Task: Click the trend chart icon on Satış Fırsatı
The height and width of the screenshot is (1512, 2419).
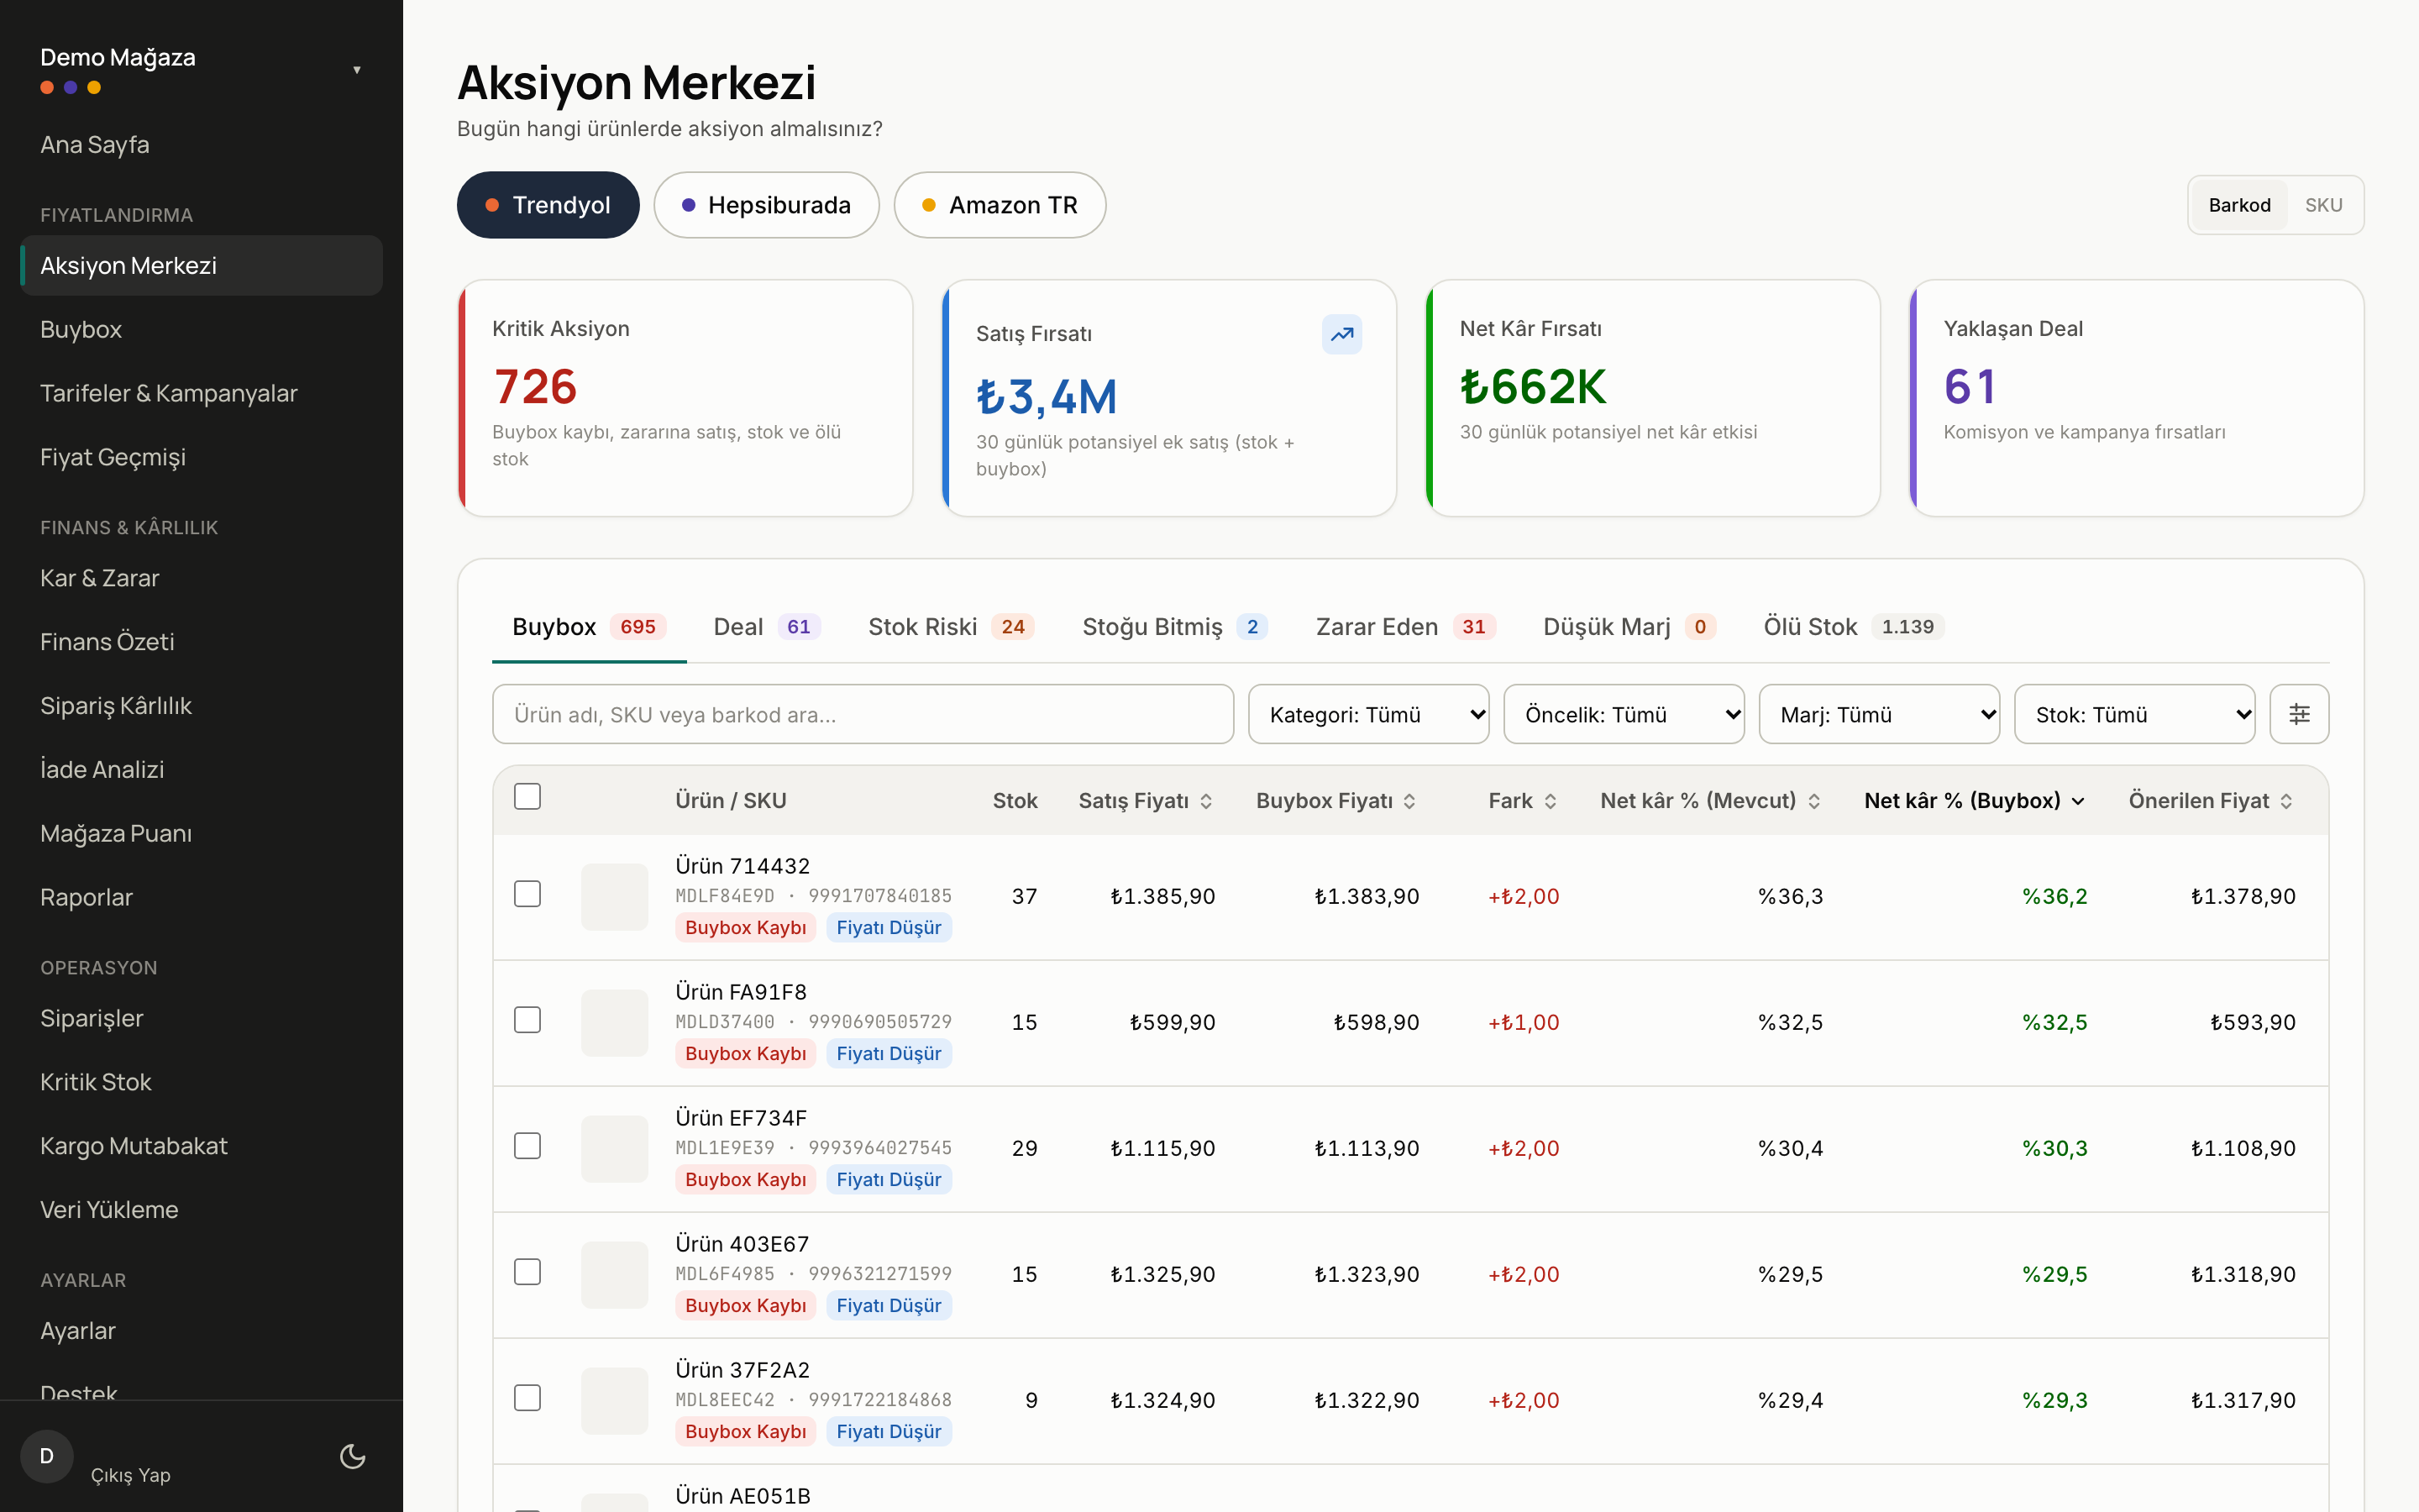Action: 1341,334
